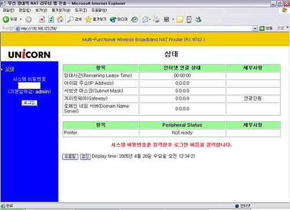
Task: Open the 즐겨찾기(A) menu
Action: pos(61,10)
